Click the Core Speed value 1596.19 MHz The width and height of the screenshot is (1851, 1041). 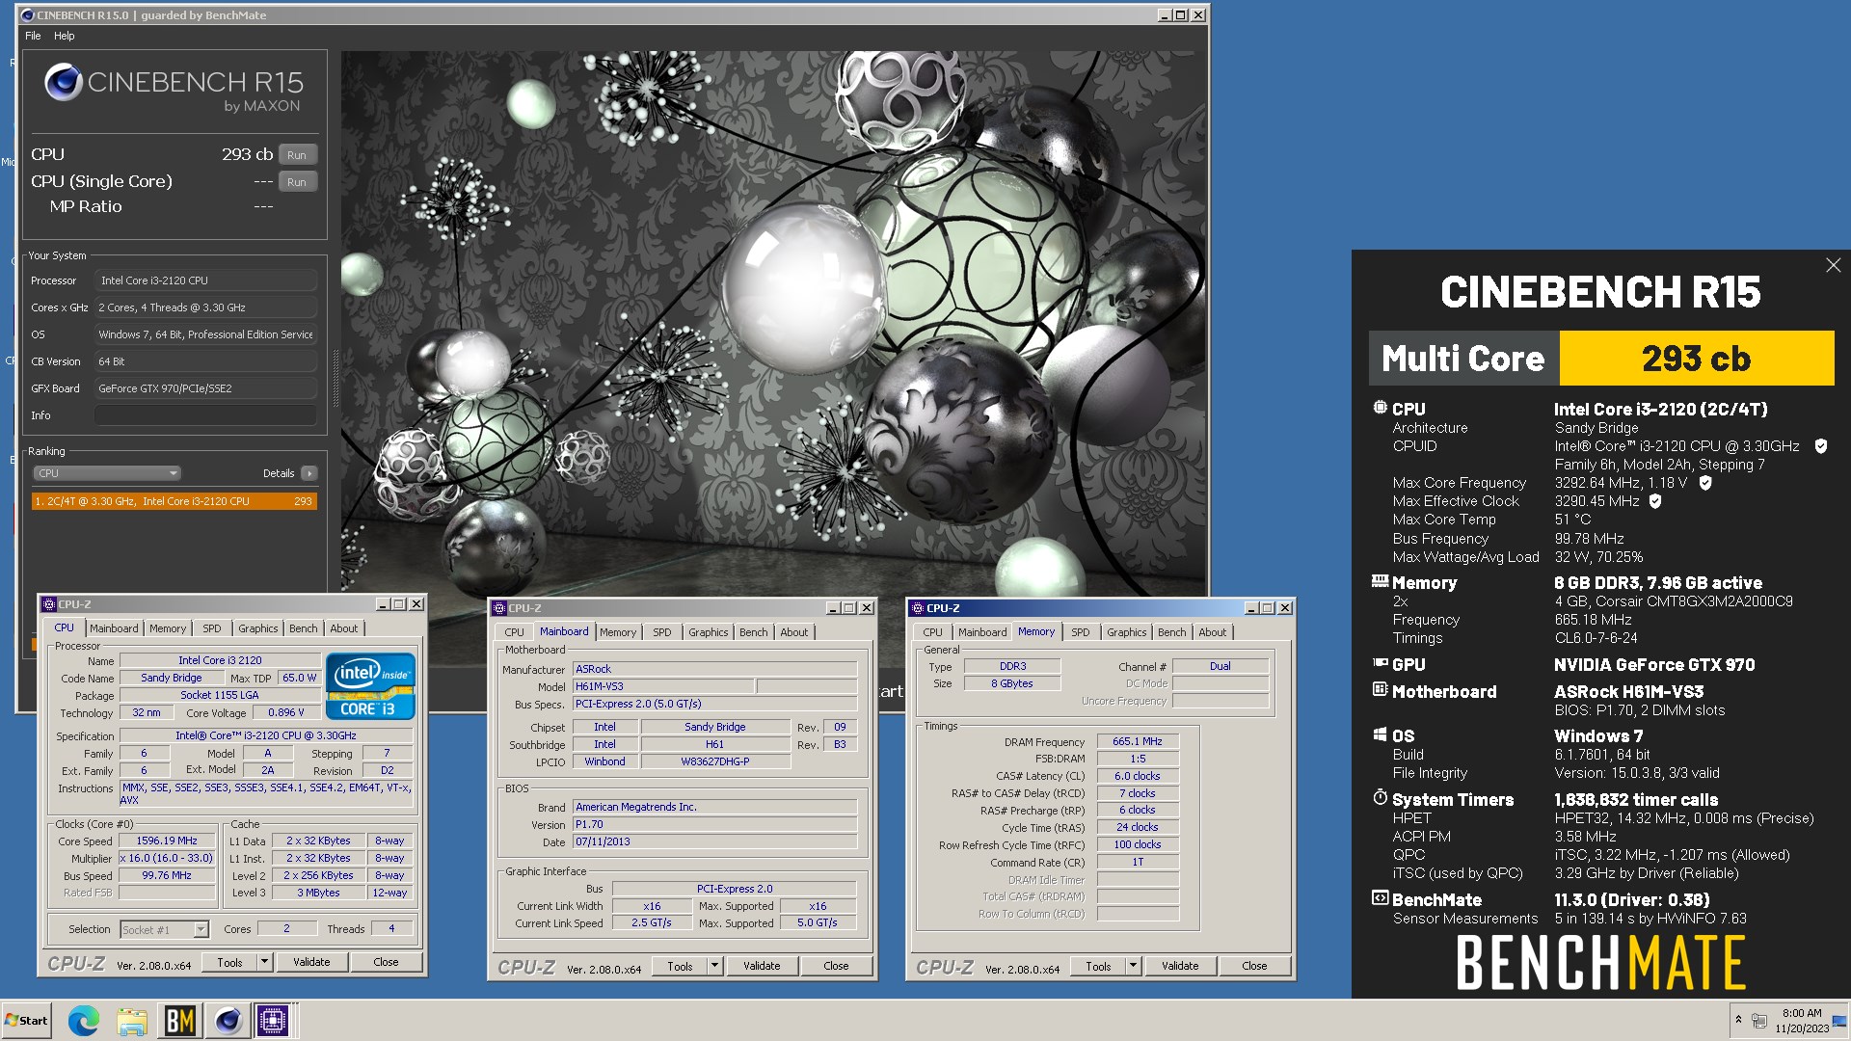167,841
